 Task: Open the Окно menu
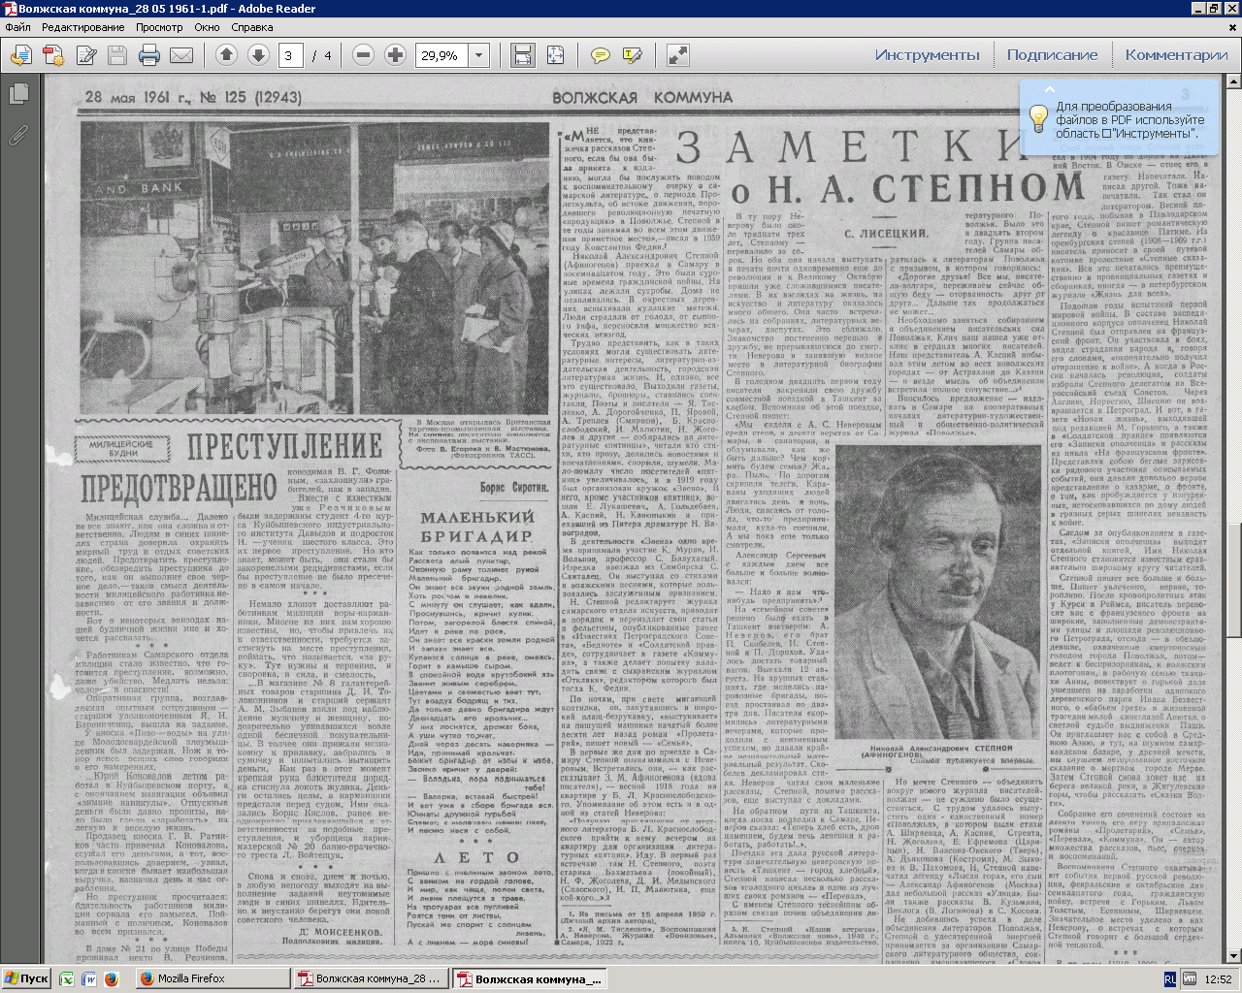[x=207, y=27]
